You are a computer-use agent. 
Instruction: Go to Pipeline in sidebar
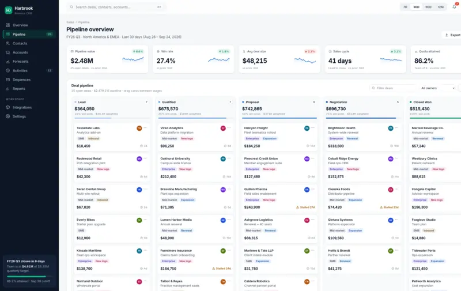(x=29, y=34)
